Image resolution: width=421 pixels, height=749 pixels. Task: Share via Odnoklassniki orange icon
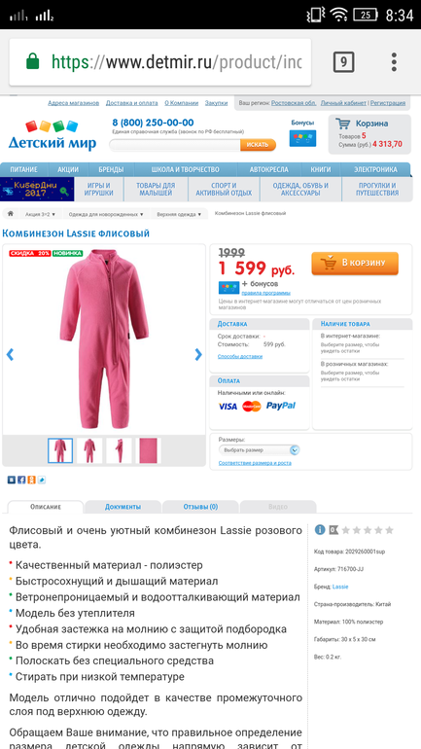[31, 480]
